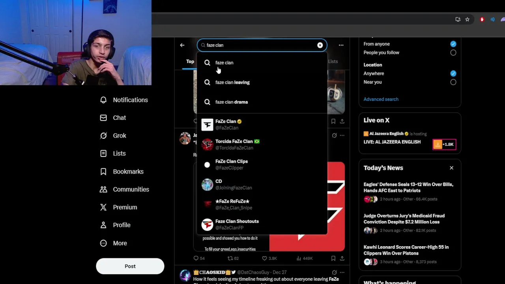Open CHAOSKID's avatar picture

click(185, 276)
